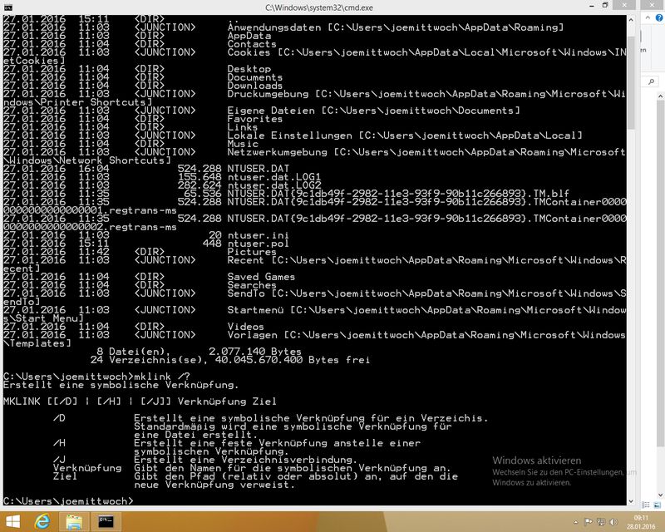Screen dimensions: 665x532
Task: Open Internet Explorer from the taskbar
Action: (42, 521)
